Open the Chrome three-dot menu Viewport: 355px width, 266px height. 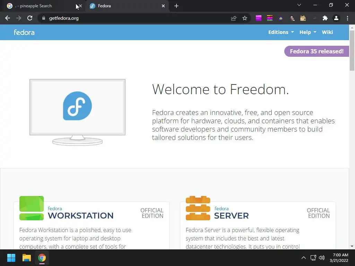tap(347, 18)
